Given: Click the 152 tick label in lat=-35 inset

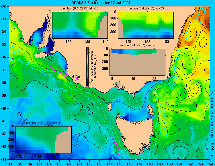Looking at the screenshot, I should tap(147, 41).
